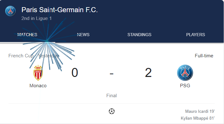Click the Mauro Icardi 19' goal entry

tap(200, 111)
